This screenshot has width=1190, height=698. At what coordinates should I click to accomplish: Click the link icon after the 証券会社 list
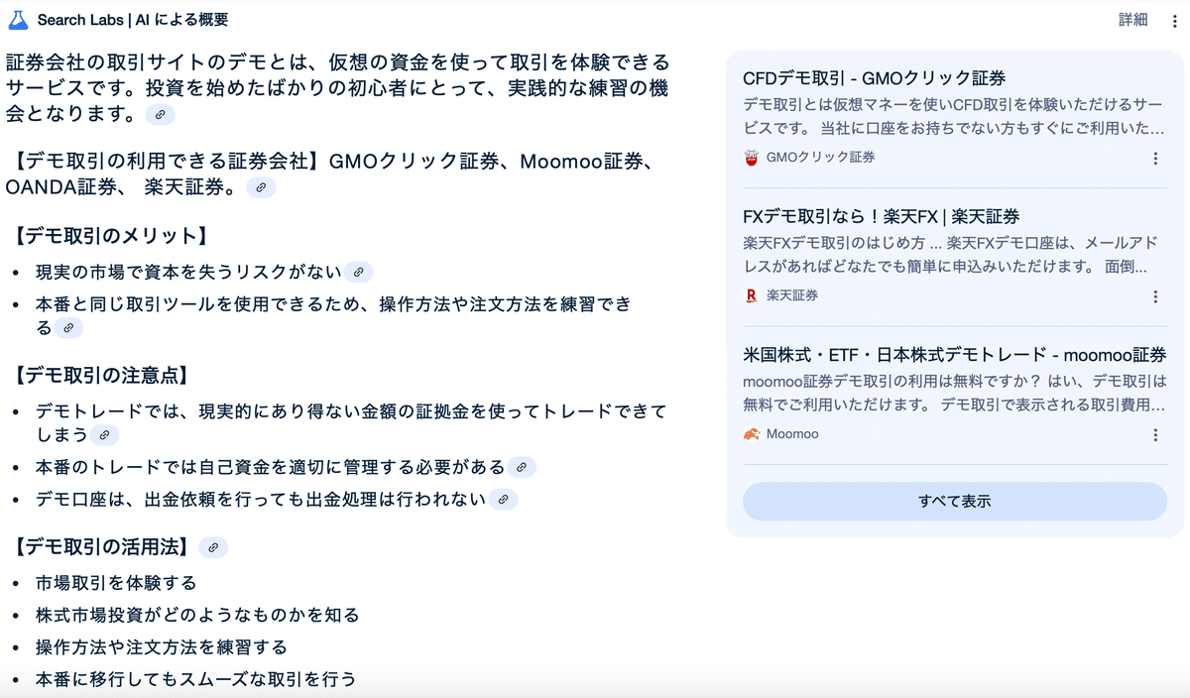pyautogui.click(x=260, y=188)
